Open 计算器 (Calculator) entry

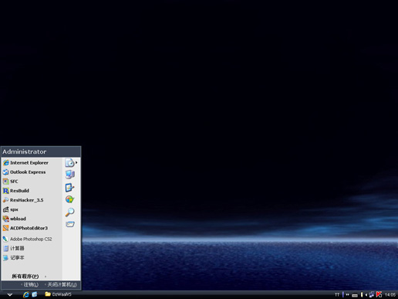[x=32, y=248]
